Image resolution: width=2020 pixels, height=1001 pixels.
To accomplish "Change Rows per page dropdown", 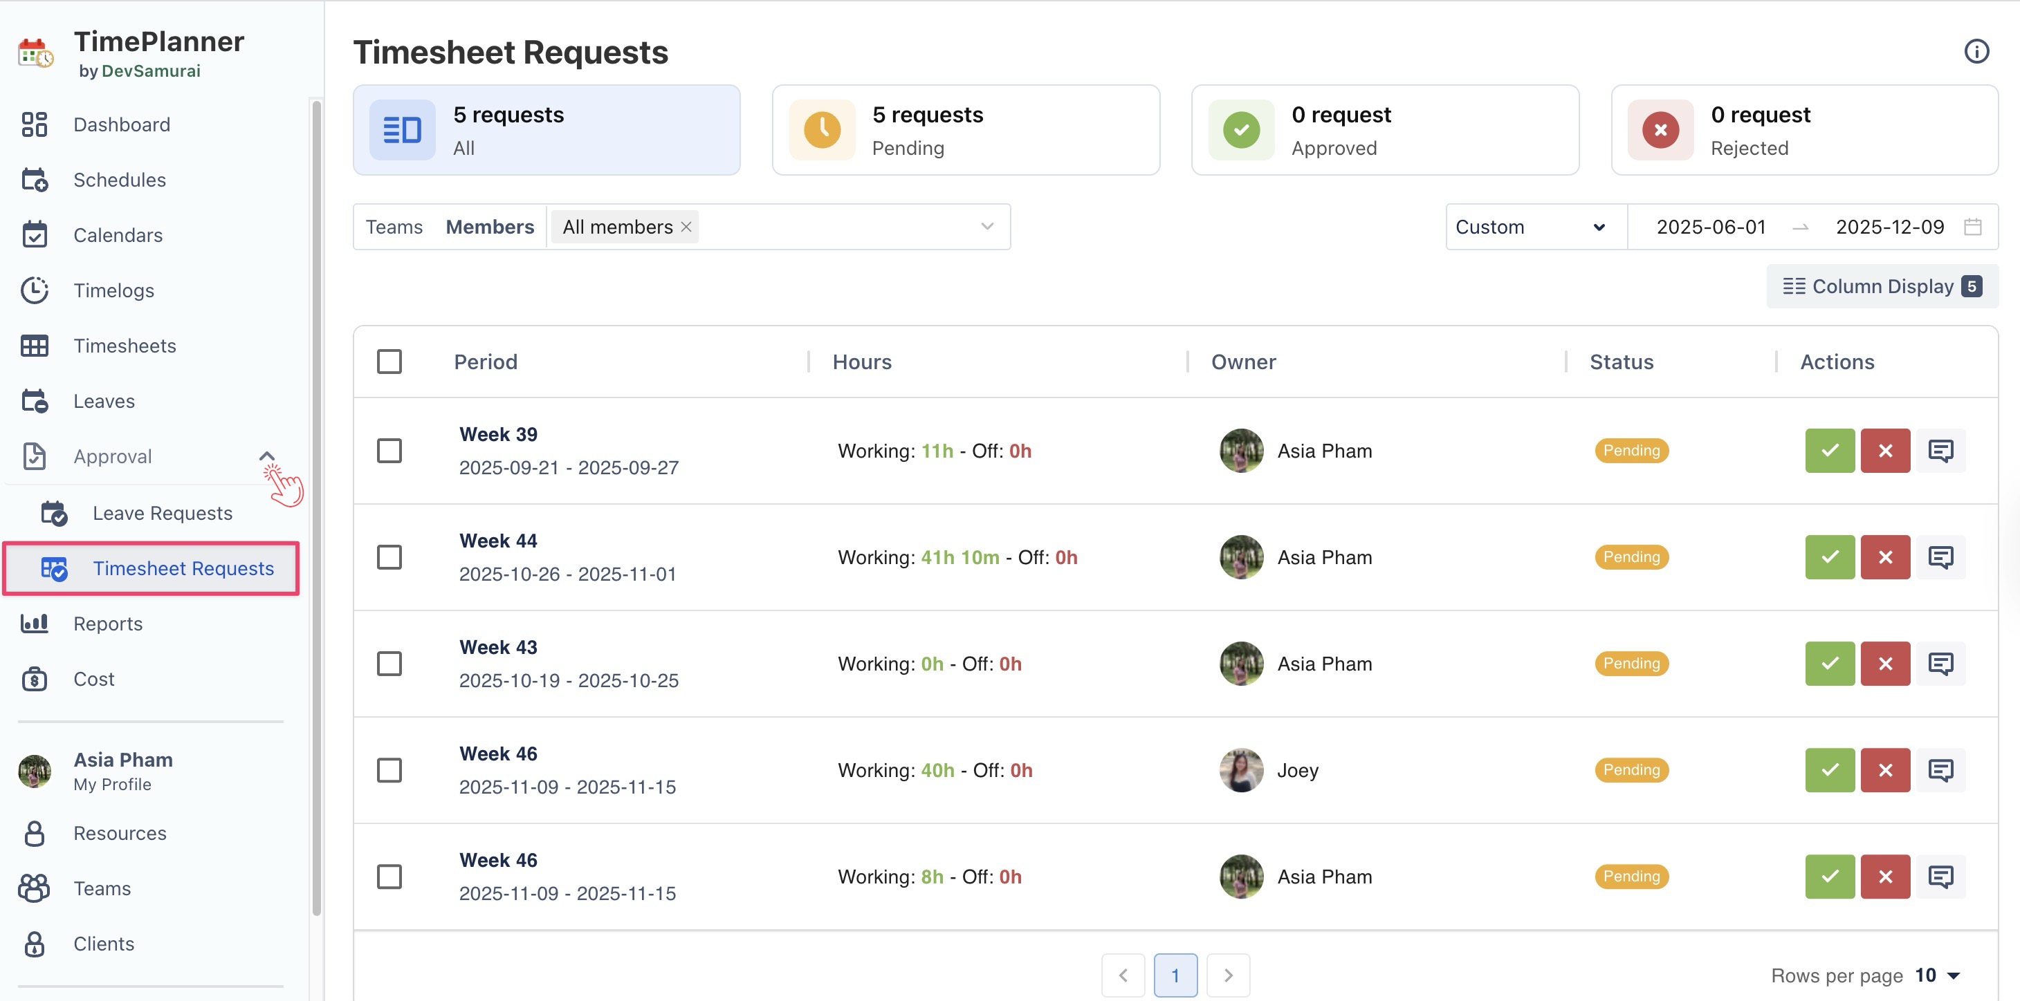I will coord(1937,975).
